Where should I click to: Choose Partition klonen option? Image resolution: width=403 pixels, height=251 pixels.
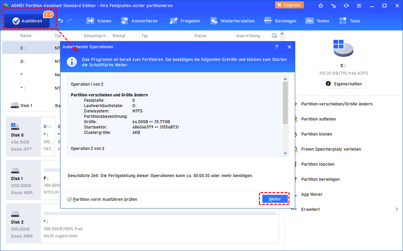click(317, 134)
